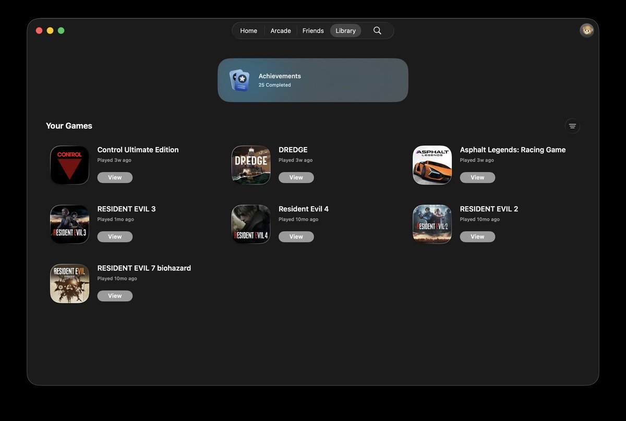Screen dimensions: 626x421
Task: Click the Asphalt Legends game icon
Action: click(432, 165)
